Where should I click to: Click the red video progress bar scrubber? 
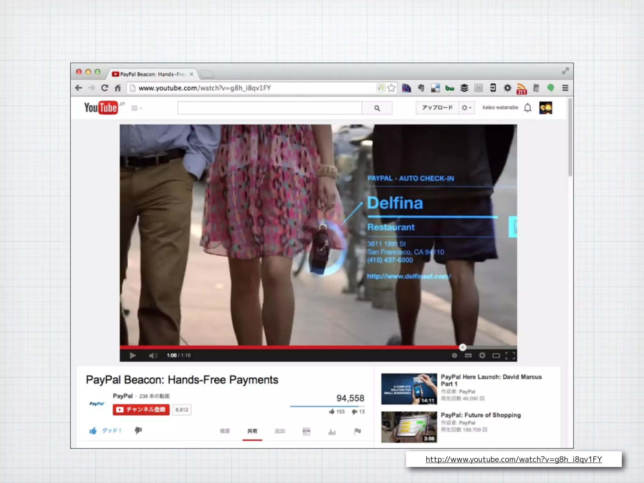pos(462,347)
